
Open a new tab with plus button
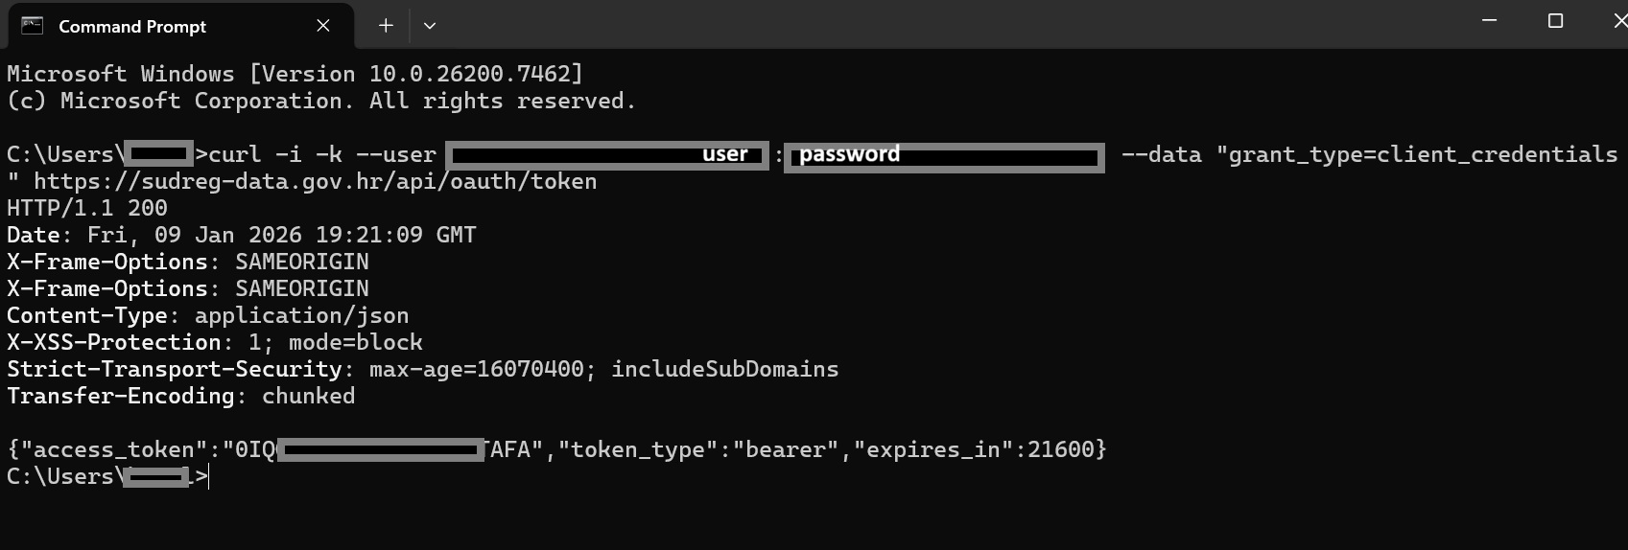tap(386, 26)
